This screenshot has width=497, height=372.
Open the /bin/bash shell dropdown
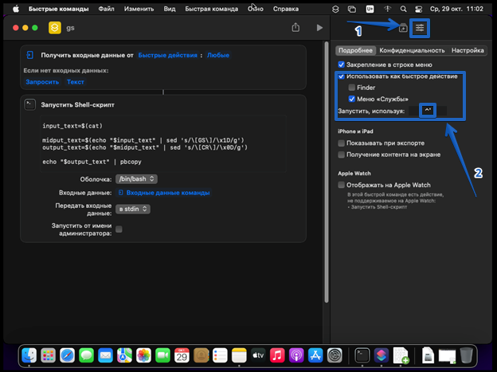[x=136, y=178]
